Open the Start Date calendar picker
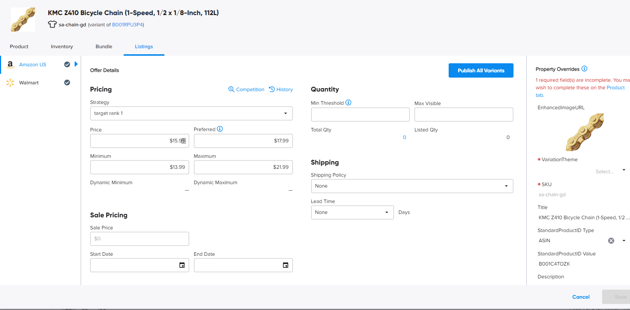This screenshot has height=310, width=630. tap(182, 265)
